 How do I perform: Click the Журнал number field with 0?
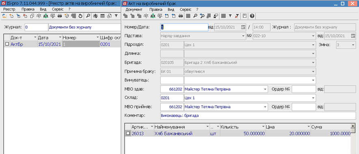(x=36, y=27)
